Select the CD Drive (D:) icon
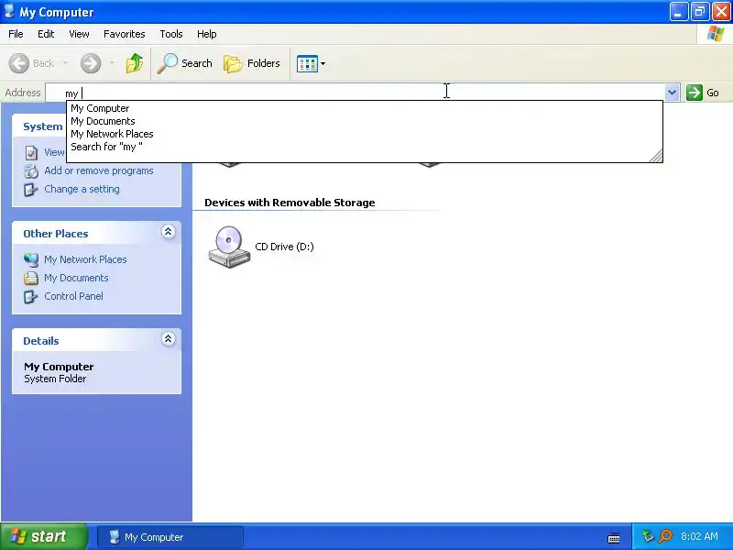The height and width of the screenshot is (550, 733). (229, 247)
